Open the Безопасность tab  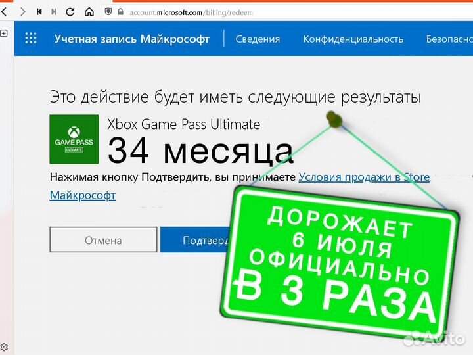(x=449, y=39)
